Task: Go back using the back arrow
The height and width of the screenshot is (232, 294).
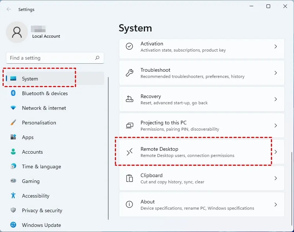Action: [8, 9]
